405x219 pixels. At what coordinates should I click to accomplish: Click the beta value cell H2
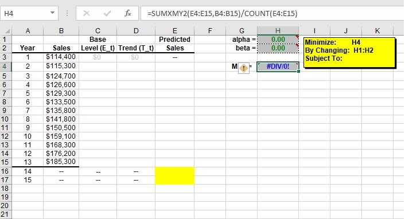click(278, 48)
